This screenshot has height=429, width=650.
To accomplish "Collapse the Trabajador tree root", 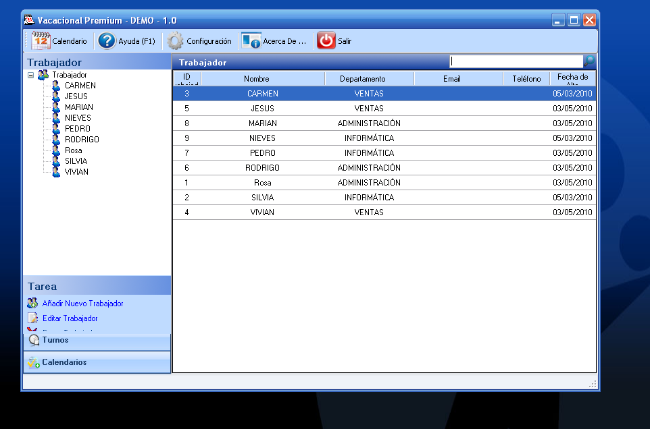I will (30, 75).
